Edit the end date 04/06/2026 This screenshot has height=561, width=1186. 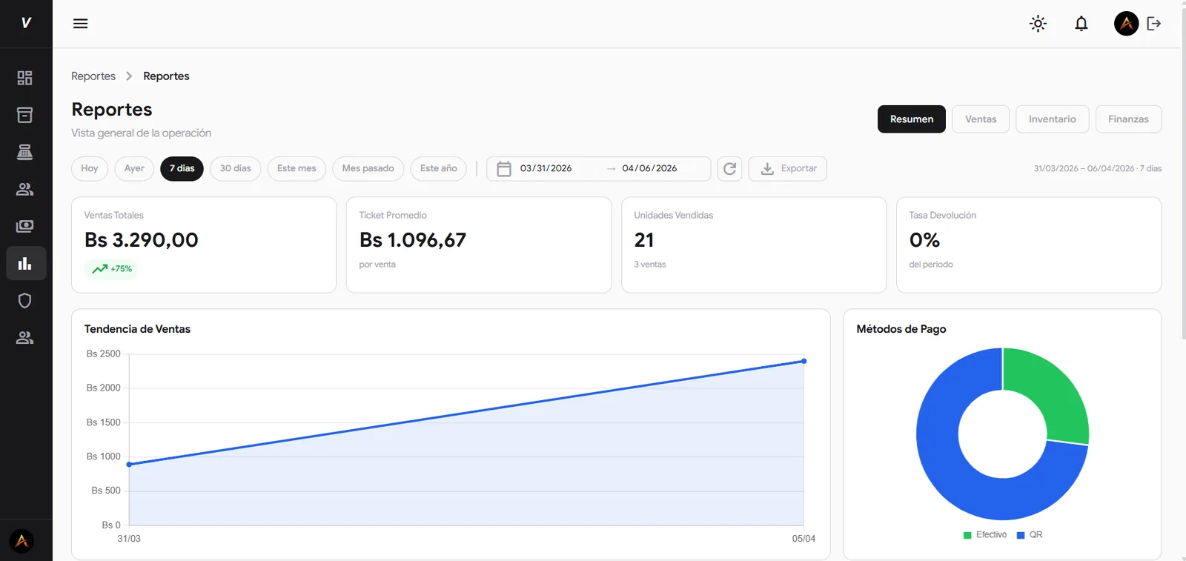pos(649,168)
